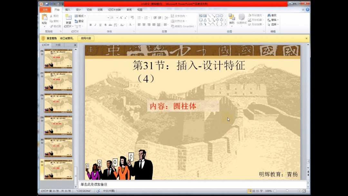
Task: Toggle bold formatting on
Action: click(91, 24)
